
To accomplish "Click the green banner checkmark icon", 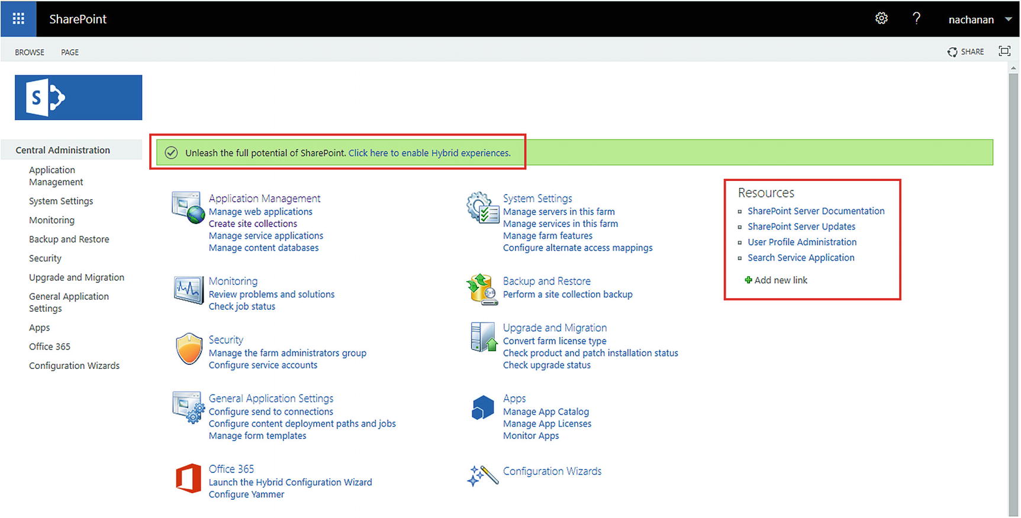I will pos(171,153).
